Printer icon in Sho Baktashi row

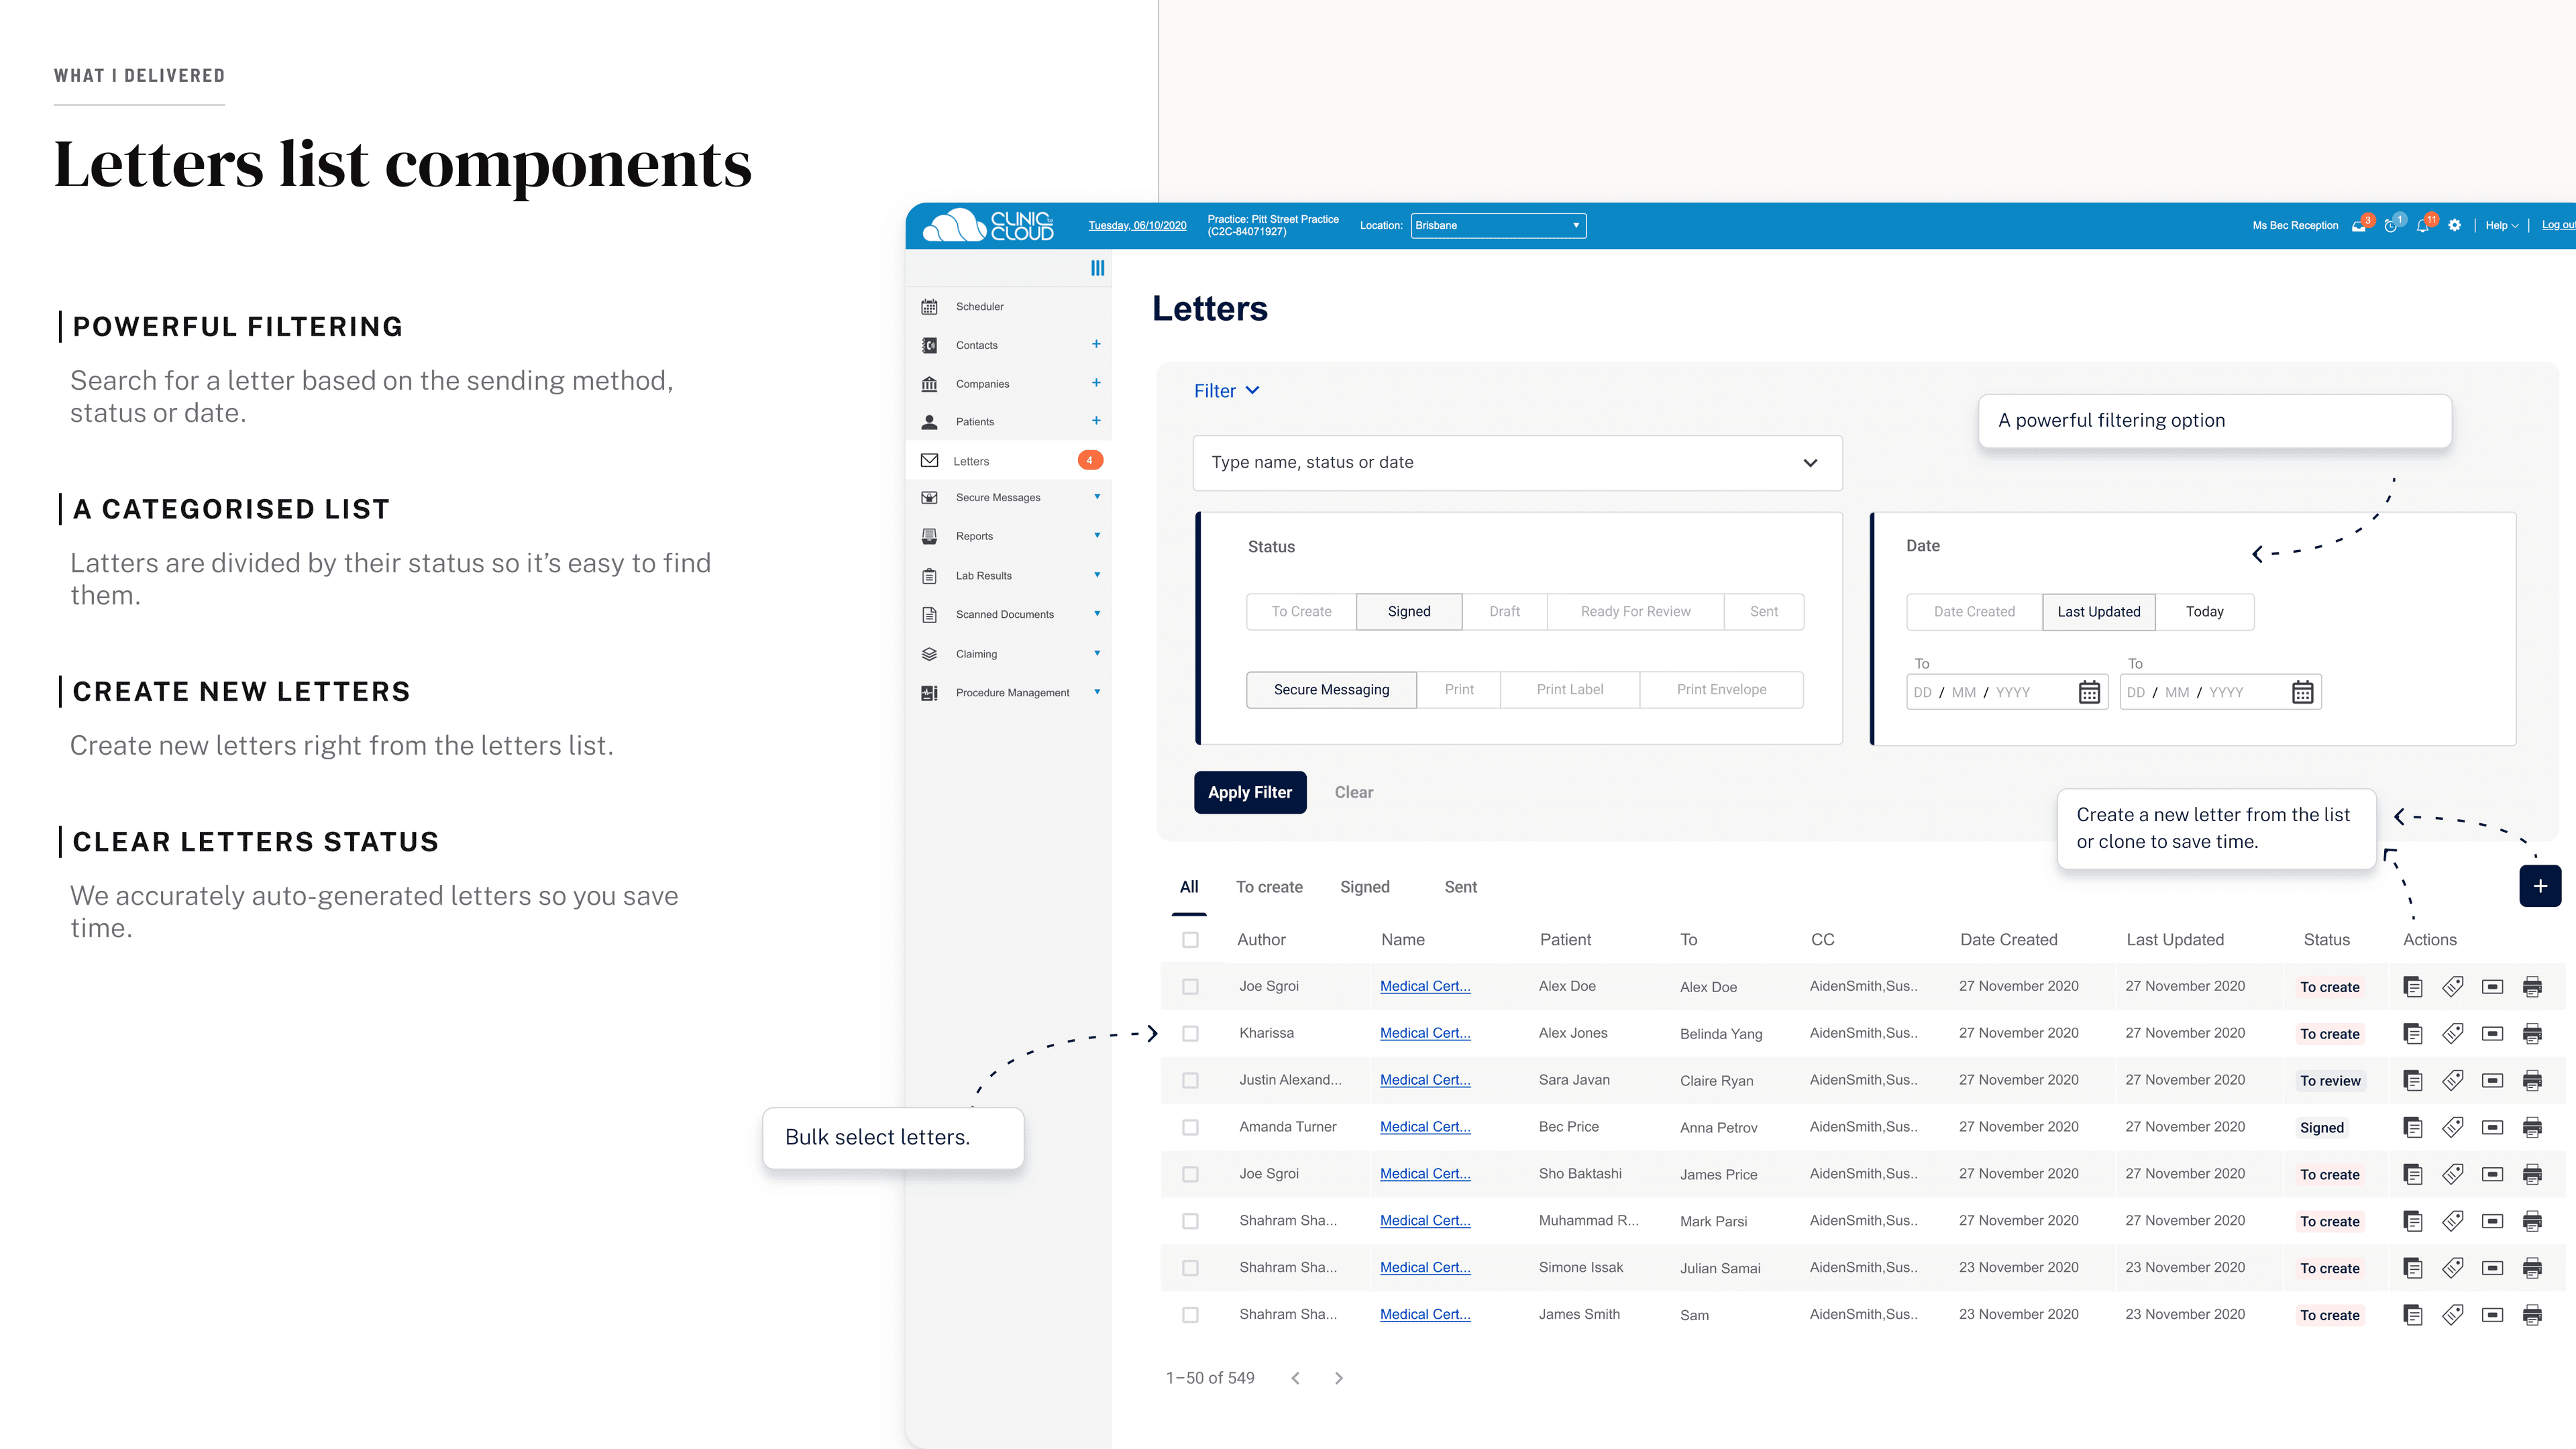[x=2532, y=1175]
